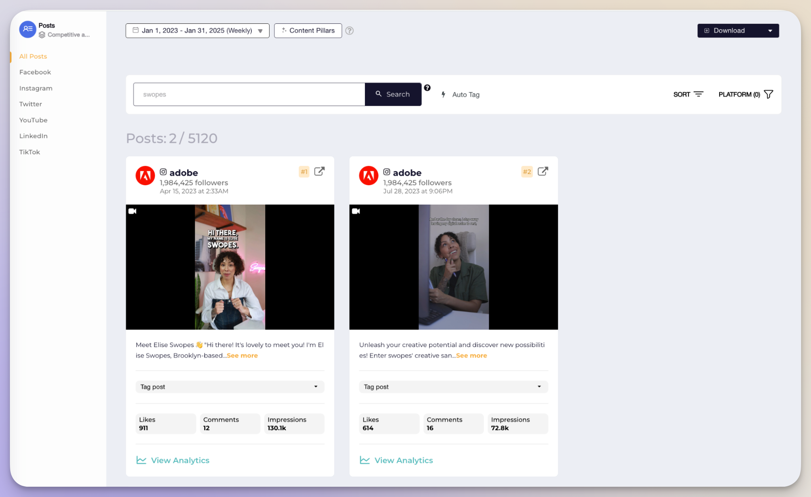Open the SORT menu
Screen dimensions: 811x497
[688, 94]
